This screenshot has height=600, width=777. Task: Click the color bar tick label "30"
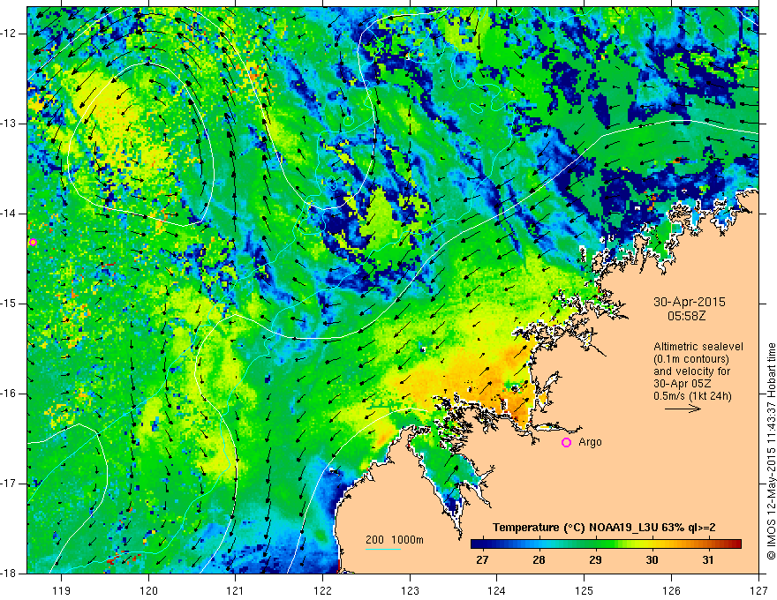pyautogui.click(x=652, y=560)
